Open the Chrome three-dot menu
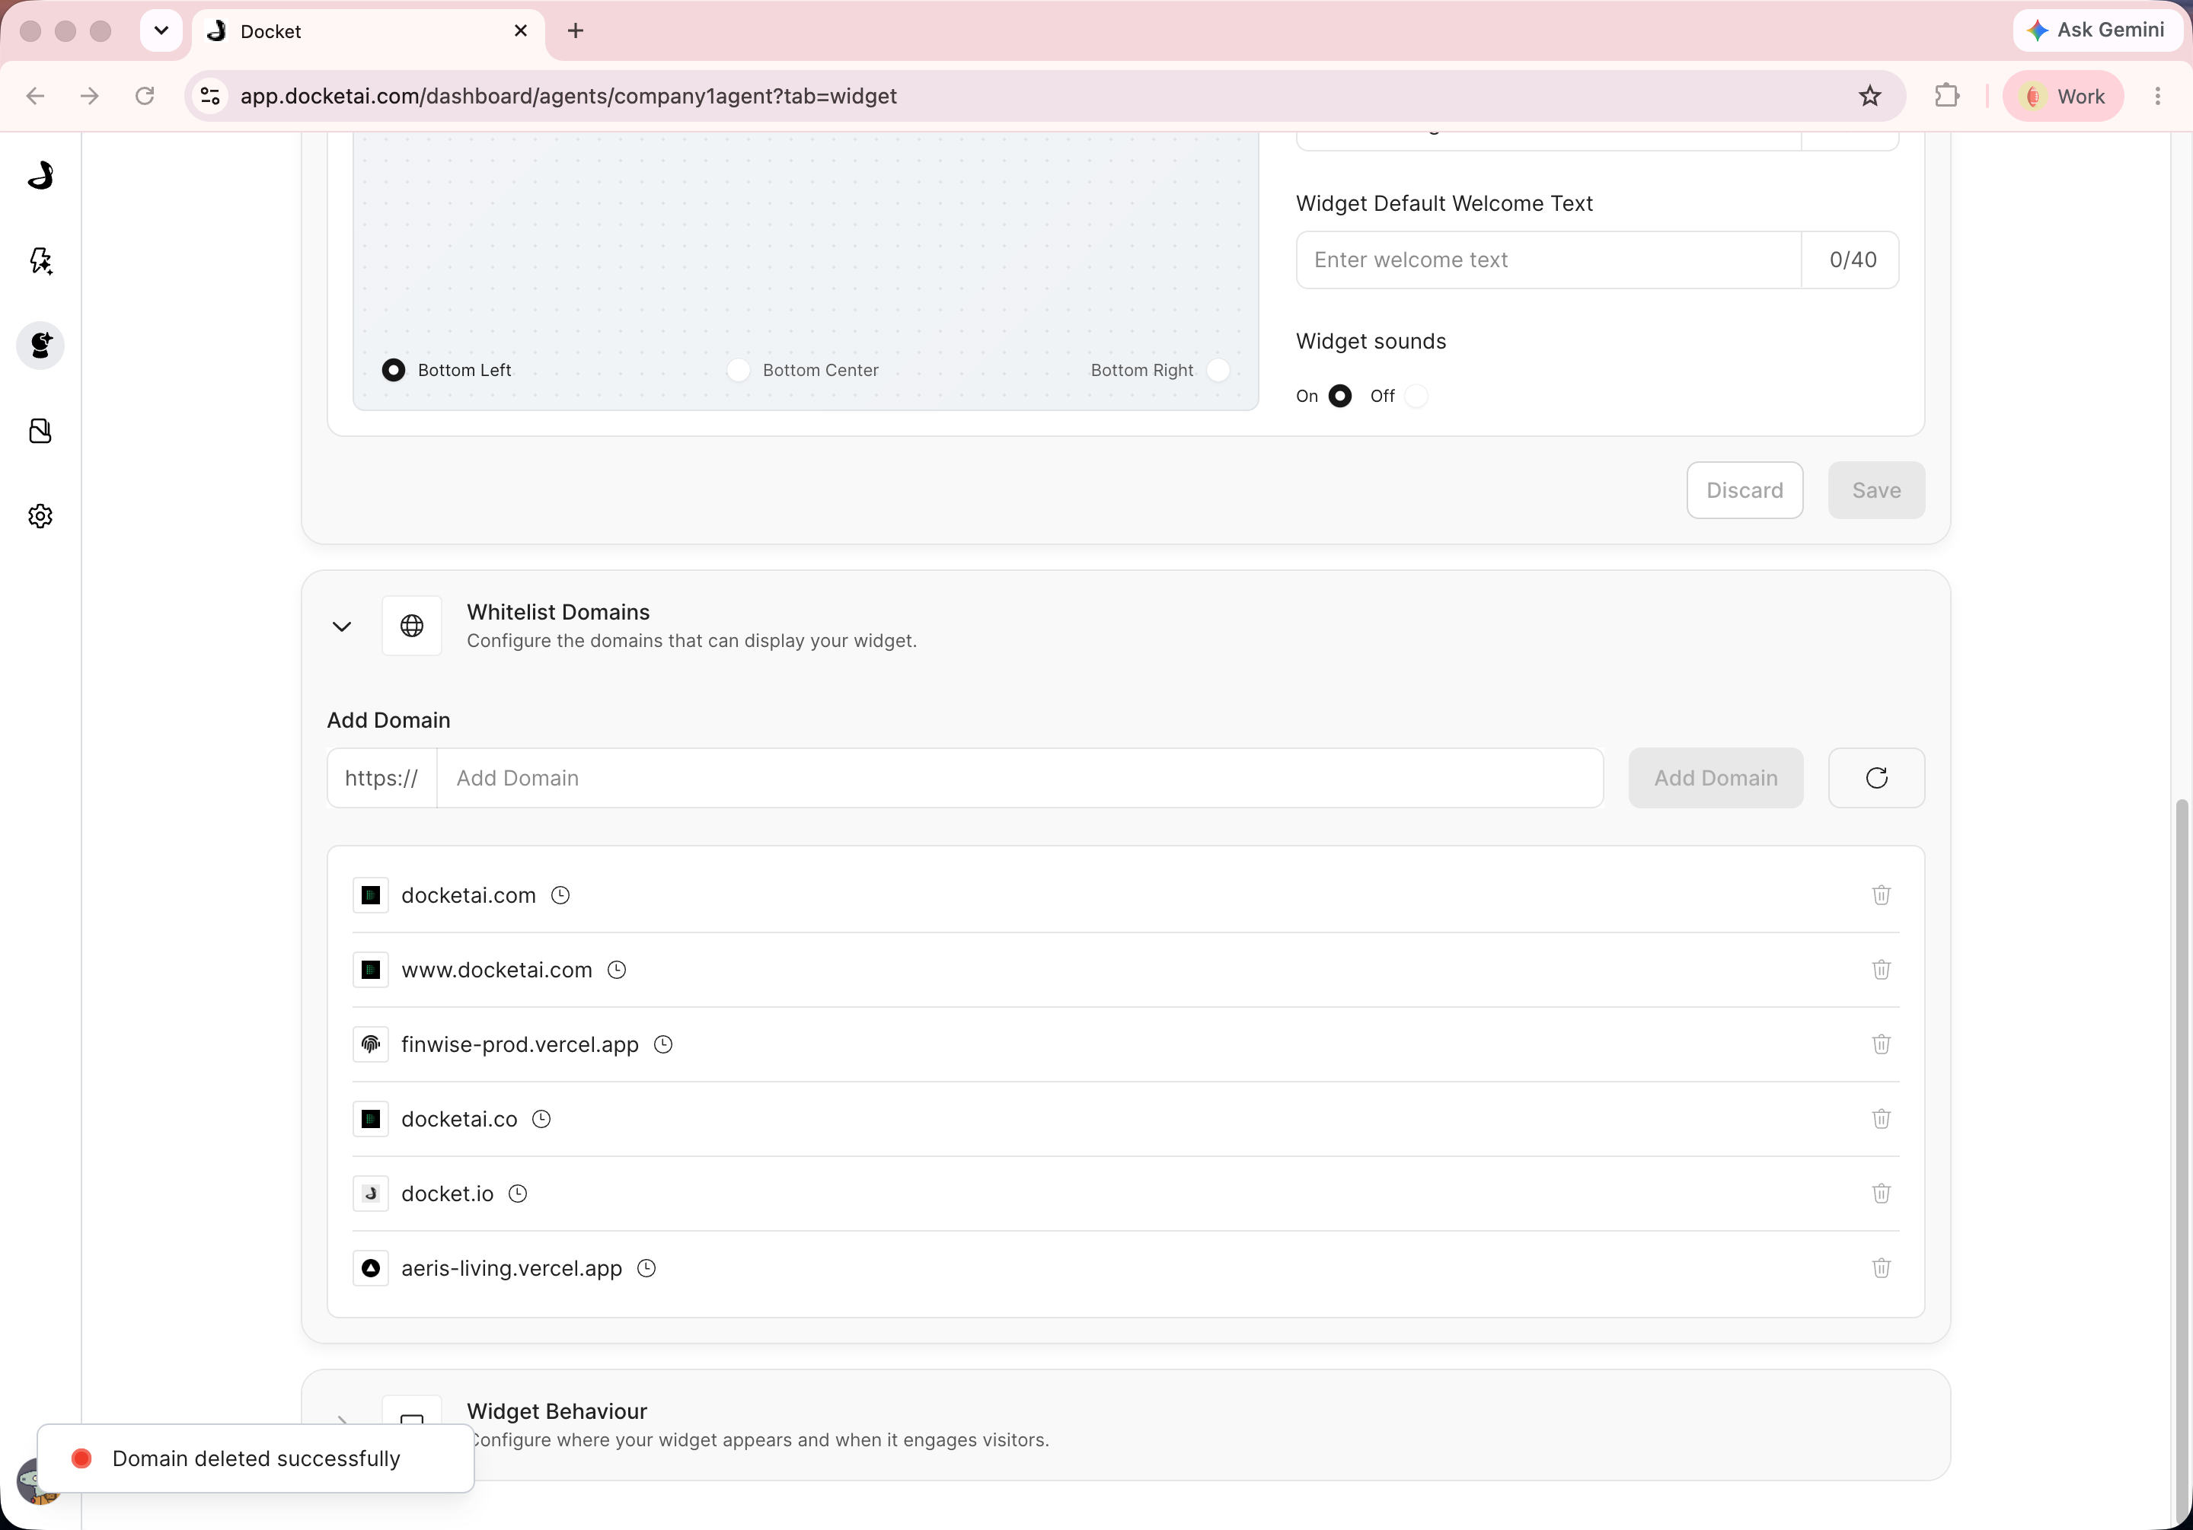This screenshot has width=2193, height=1530. pyautogui.click(x=2158, y=95)
